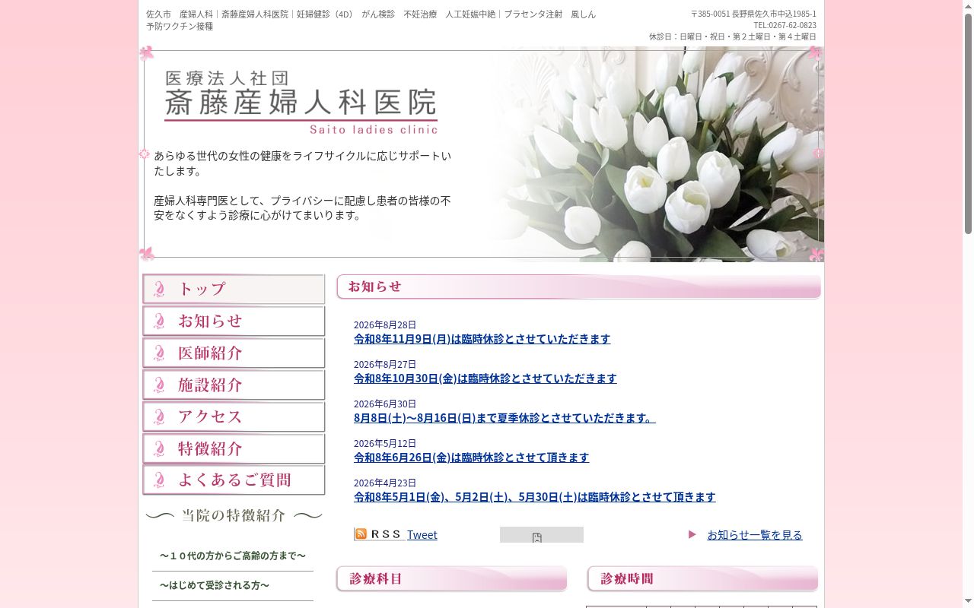This screenshot has width=974, height=608.
Task: Click the RSS feed icon
Action: [x=378, y=534]
